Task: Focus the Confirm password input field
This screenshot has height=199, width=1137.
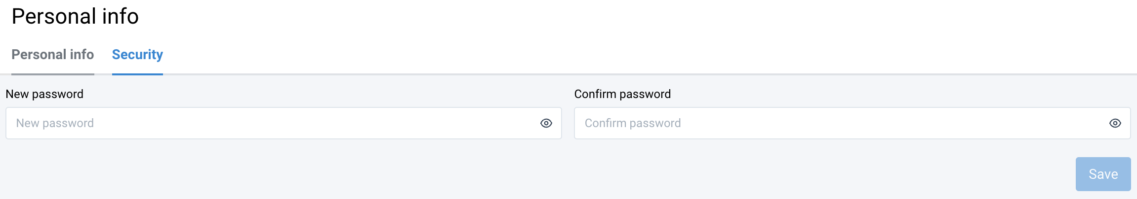Action: coord(840,123)
